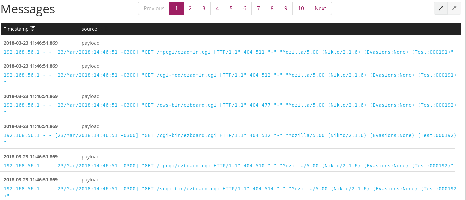Image resolution: width=466 pixels, height=200 pixels.
Task: Open the /cgi-bin/ezboard.cgi message entry
Action: 230,135
